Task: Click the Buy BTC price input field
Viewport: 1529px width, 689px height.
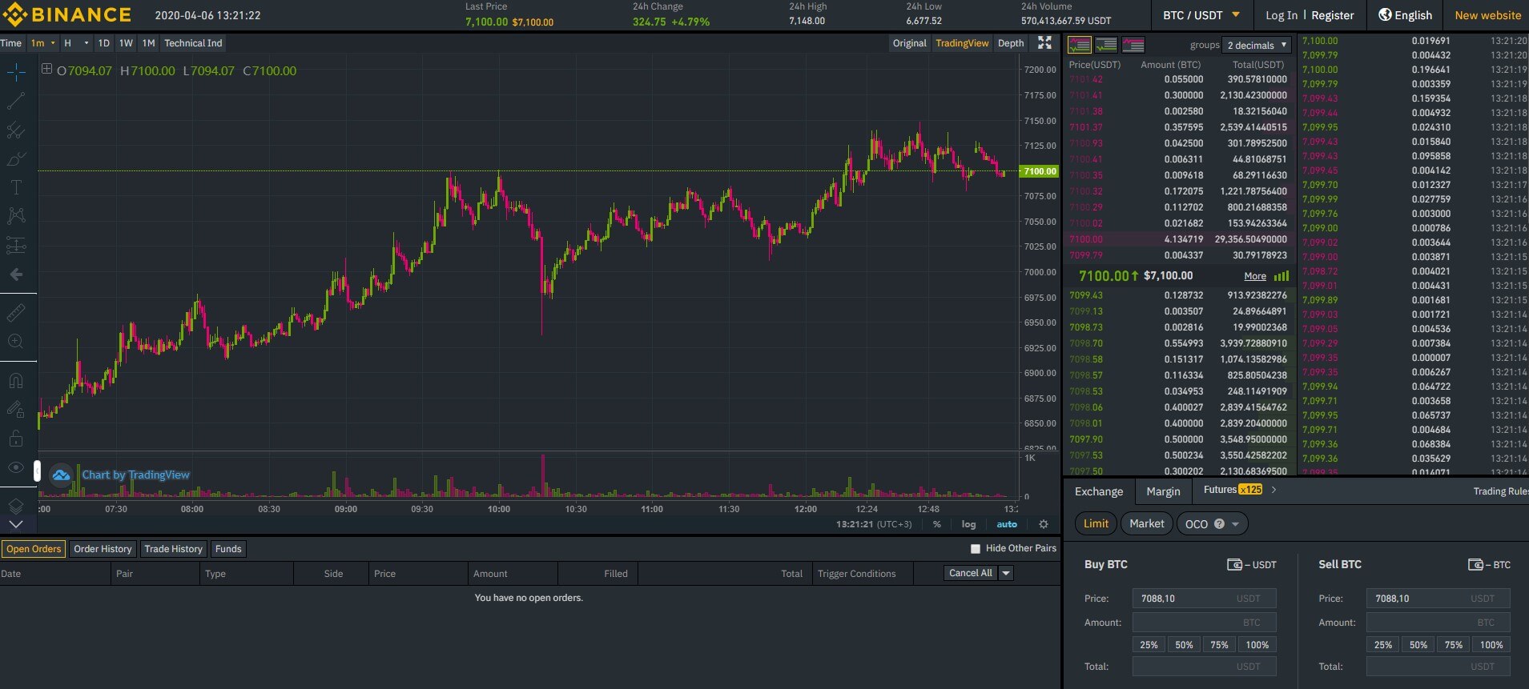Action: pyautogui.click(x=1203, y=599)
